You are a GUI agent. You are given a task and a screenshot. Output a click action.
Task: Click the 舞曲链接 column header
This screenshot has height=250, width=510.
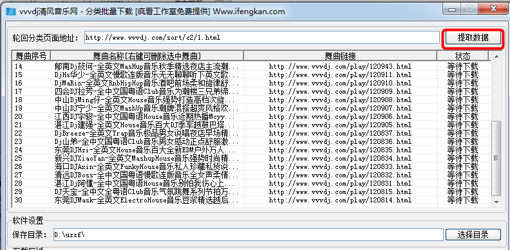point(340,56)
